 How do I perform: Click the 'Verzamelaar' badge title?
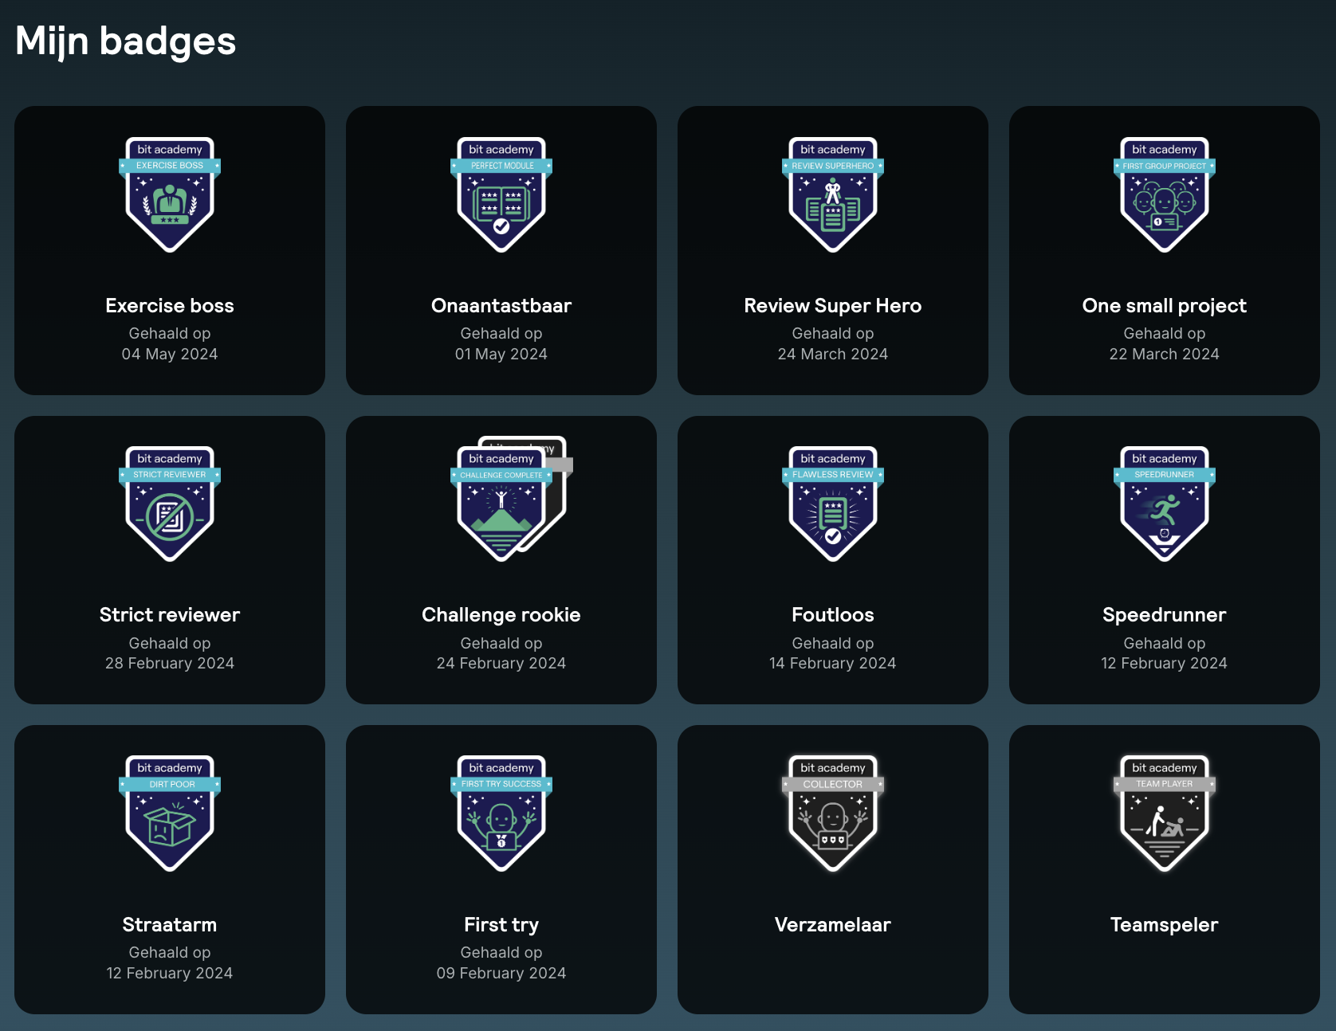pyautogui.click(x=832, y=925)
